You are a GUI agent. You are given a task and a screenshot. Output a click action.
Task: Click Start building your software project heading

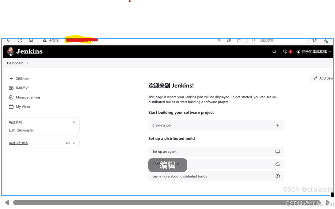pyautogui.click(x=181, y=113)
